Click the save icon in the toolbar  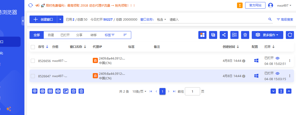click(213, 35)
